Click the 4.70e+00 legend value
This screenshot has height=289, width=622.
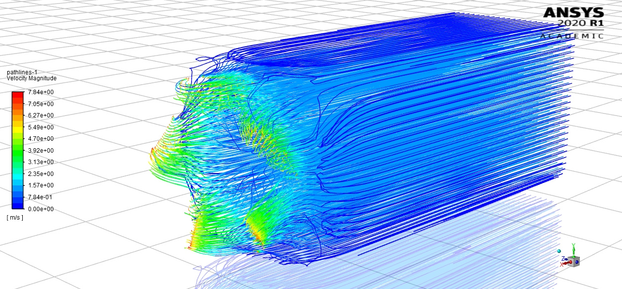tap(41, 139)
